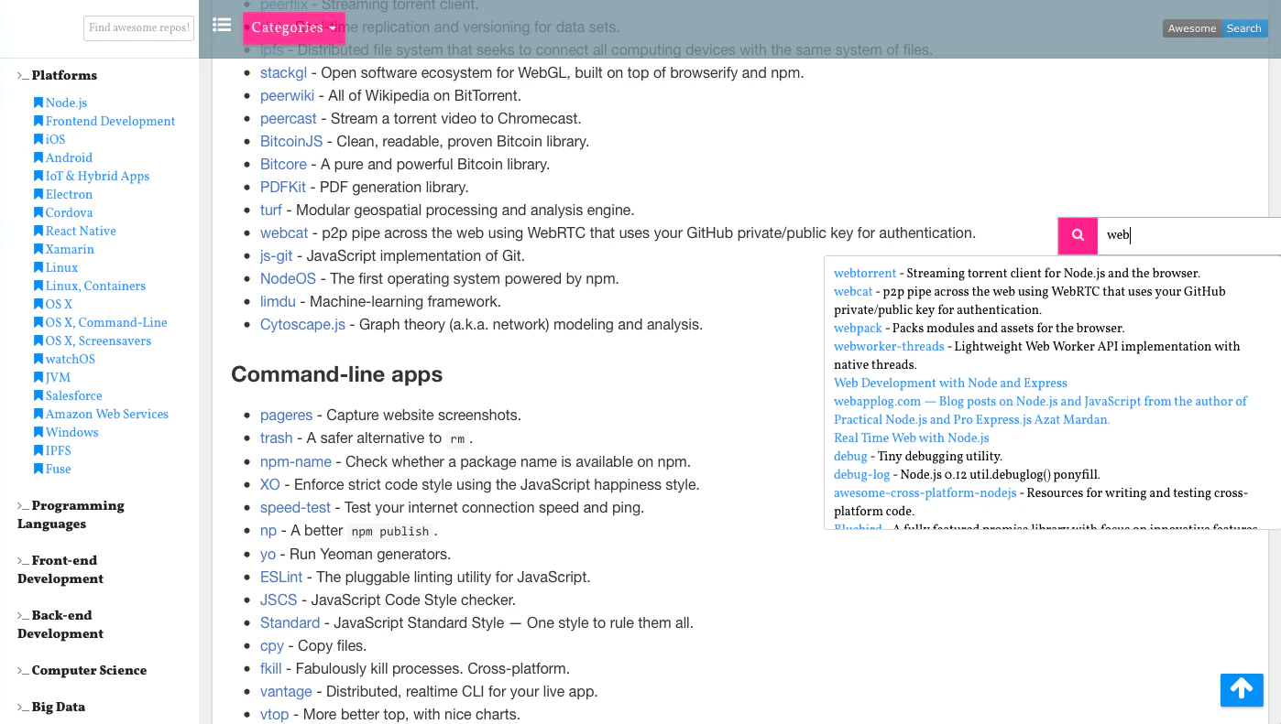Click bookmark icon beside Frontend Development
Screen dimensions: 1281x724
tap(38, 121)
